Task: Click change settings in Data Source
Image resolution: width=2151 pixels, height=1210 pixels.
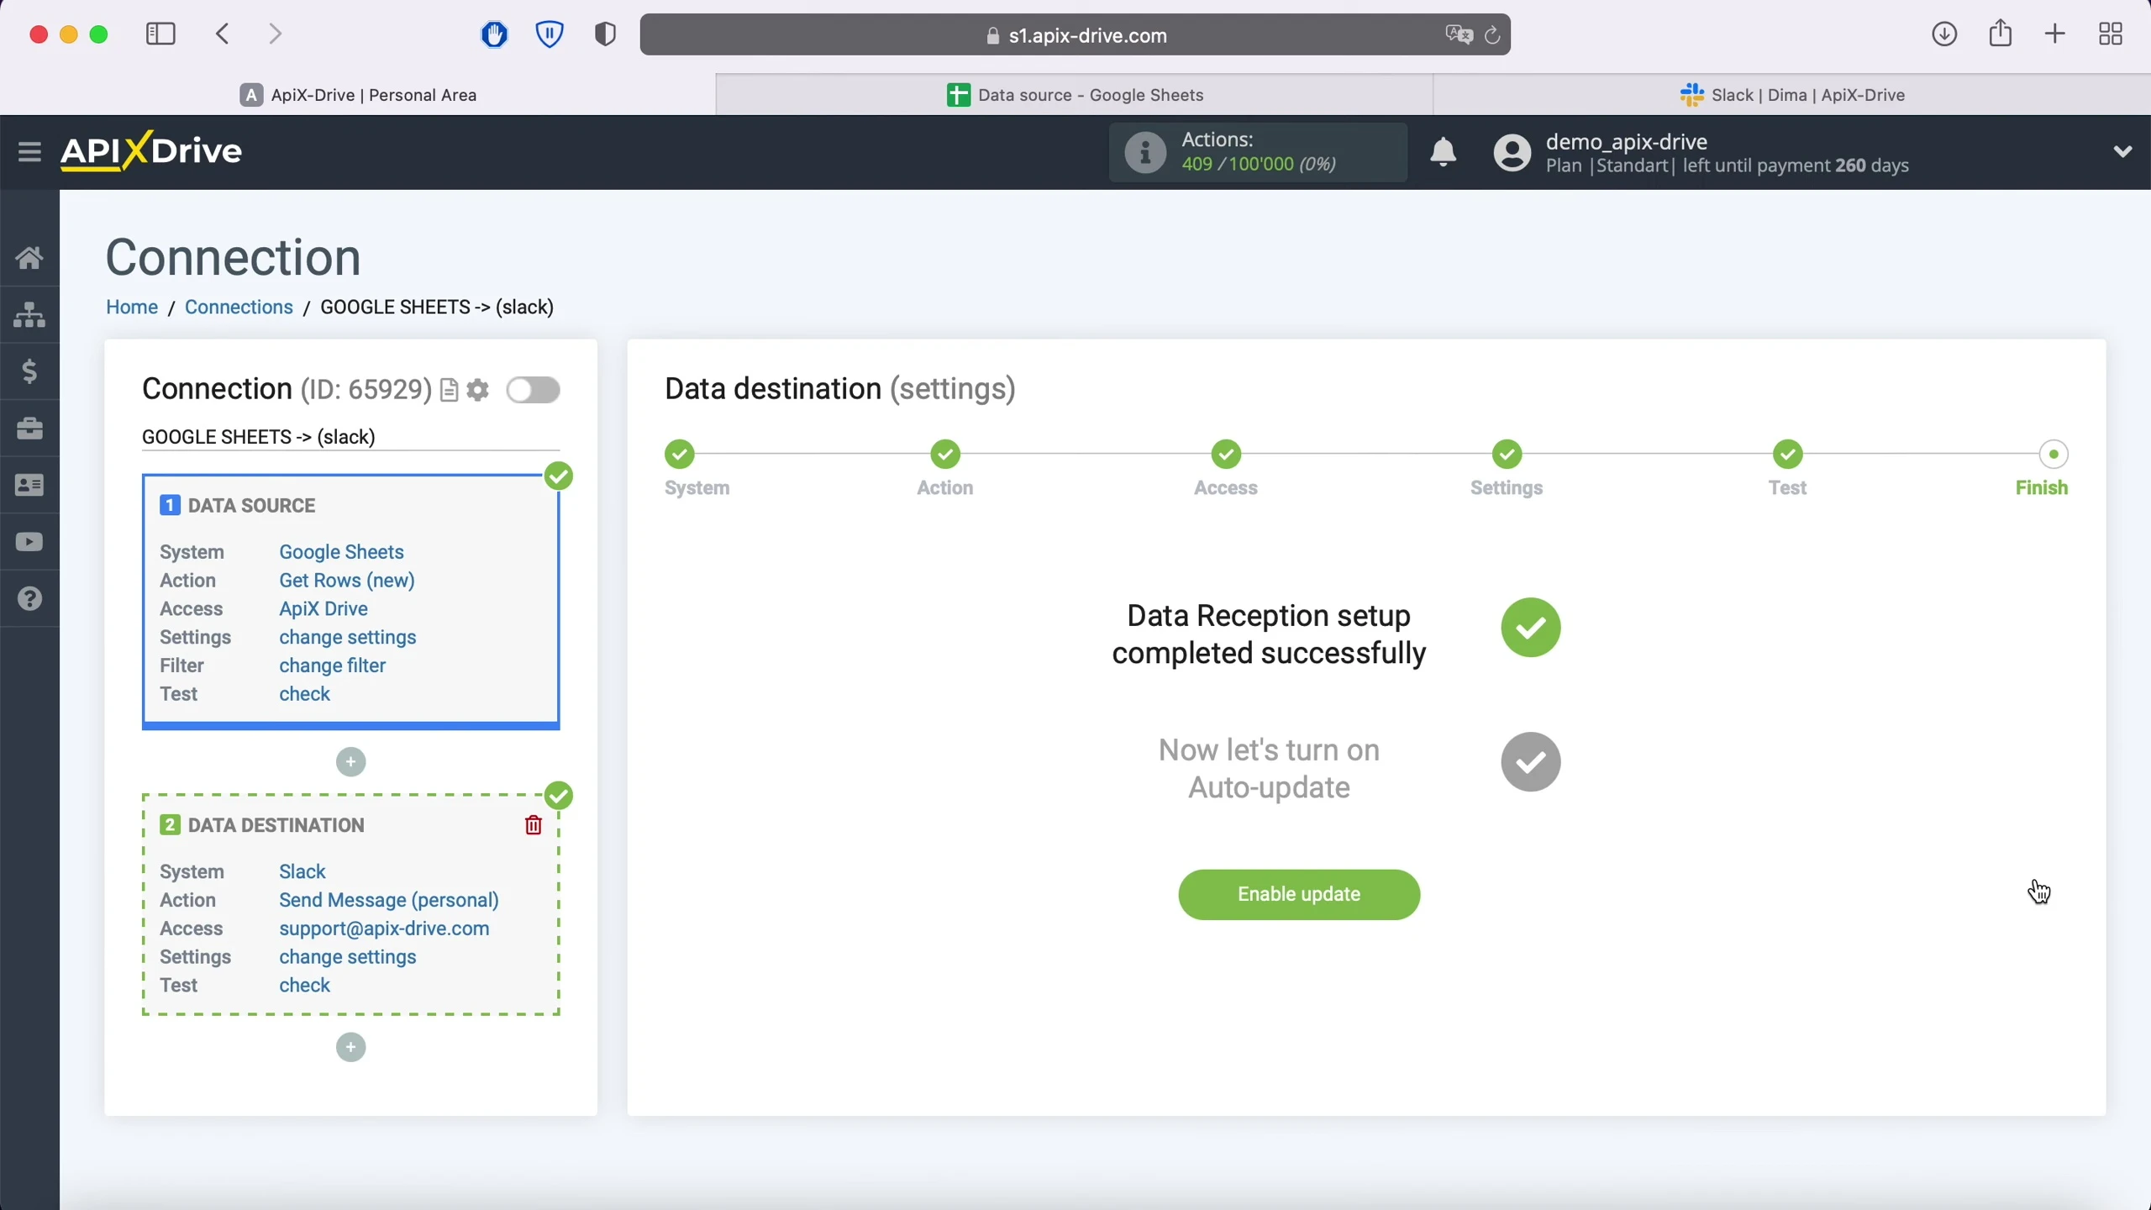Action: 348,638
